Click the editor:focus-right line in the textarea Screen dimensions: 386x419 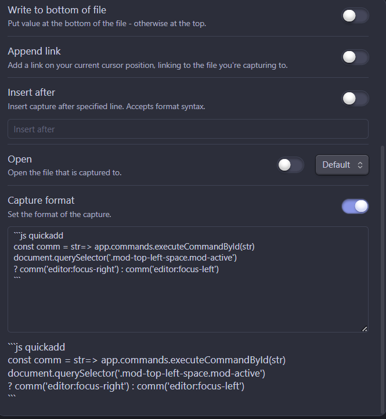tap(116, 269)
